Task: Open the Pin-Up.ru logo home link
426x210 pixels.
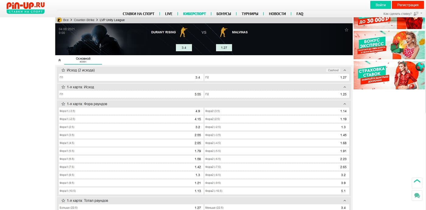Action: point(26,7)
